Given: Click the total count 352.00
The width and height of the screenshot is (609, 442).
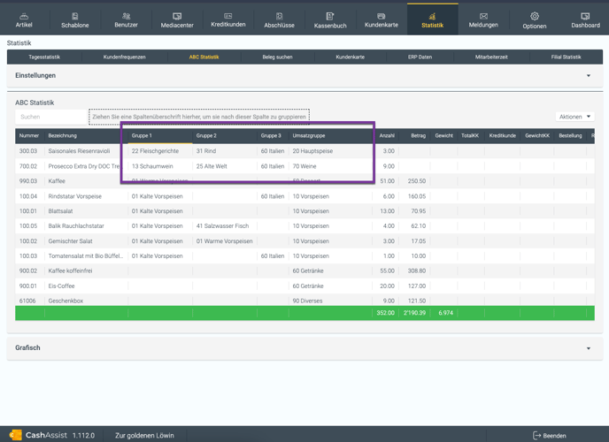Looking at the screenshot, I should (385, 313).
